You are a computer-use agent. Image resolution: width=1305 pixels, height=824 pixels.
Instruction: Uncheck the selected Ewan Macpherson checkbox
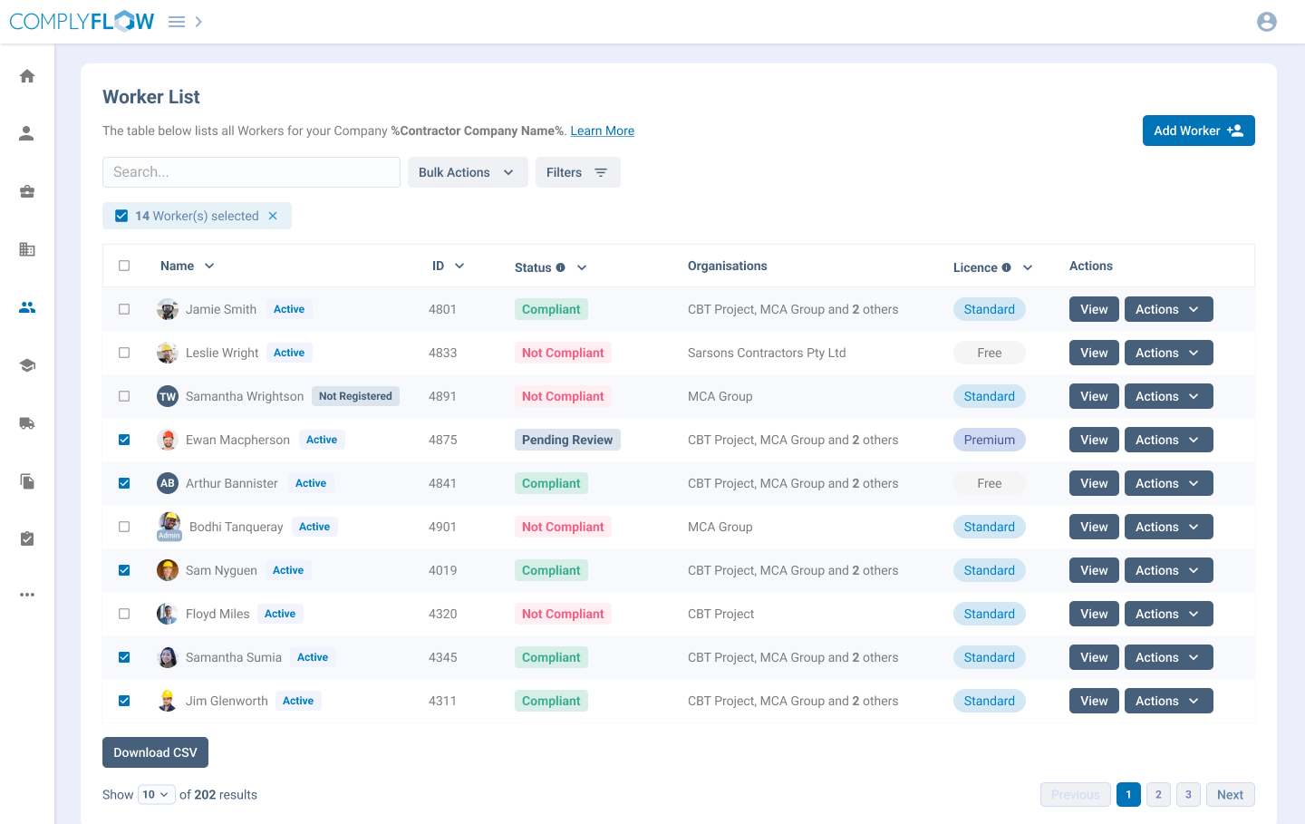pyautogui.click(x=124, y=440)
